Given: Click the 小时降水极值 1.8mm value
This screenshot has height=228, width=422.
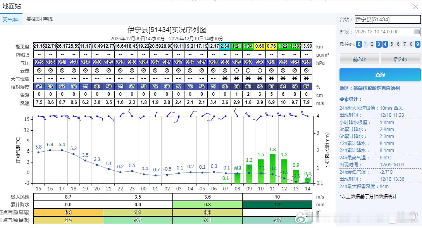Looking at the screenshot, I should coord(387,122).
